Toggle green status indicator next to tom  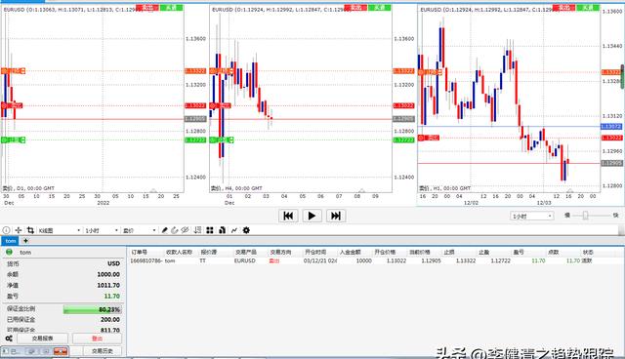coord(9,252)
